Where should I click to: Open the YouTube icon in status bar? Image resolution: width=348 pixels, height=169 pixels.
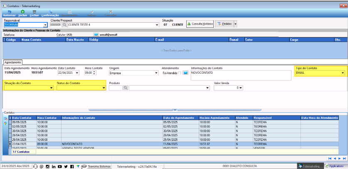tap(60, 167)
